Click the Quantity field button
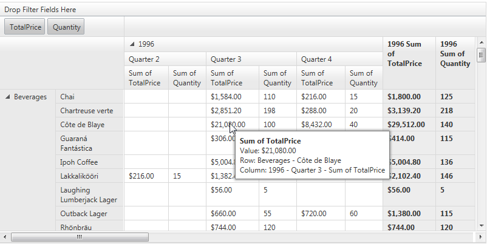487x244 pixels. click(66, 27)
